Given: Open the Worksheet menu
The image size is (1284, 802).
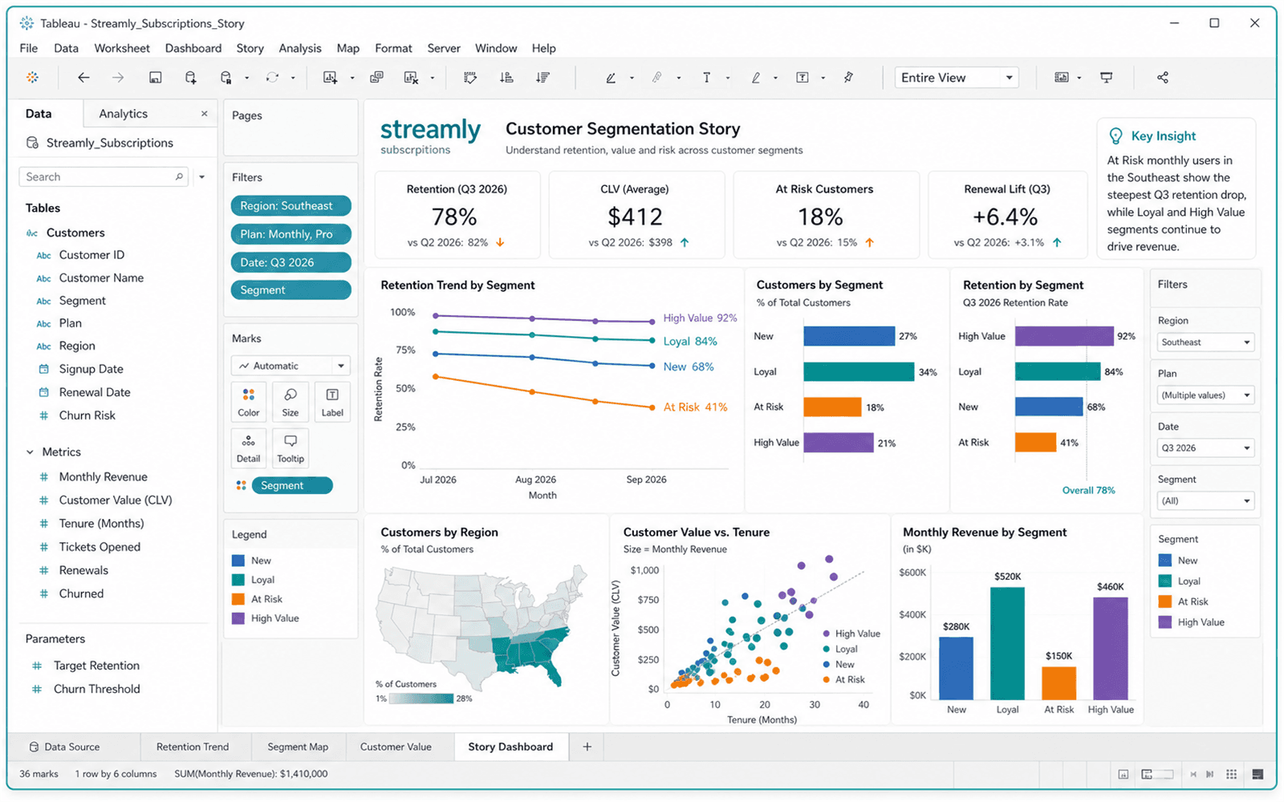Looking at the screenshot, I should [x=122, y=48].
